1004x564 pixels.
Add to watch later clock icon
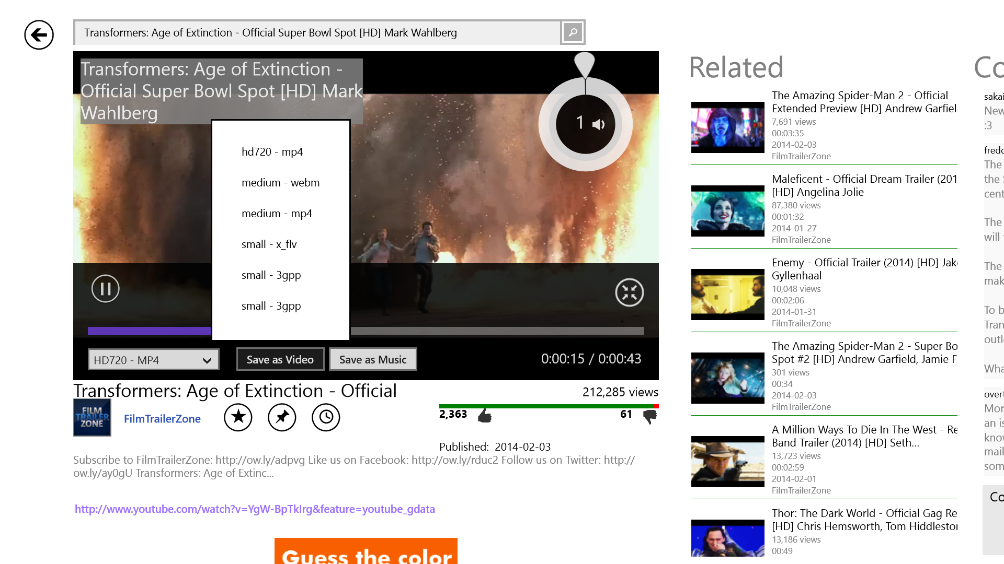(326, 417)
